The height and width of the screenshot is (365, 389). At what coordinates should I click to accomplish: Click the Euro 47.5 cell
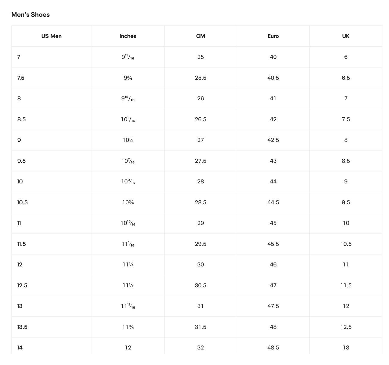pyautogui.click(x=273, y=306)
